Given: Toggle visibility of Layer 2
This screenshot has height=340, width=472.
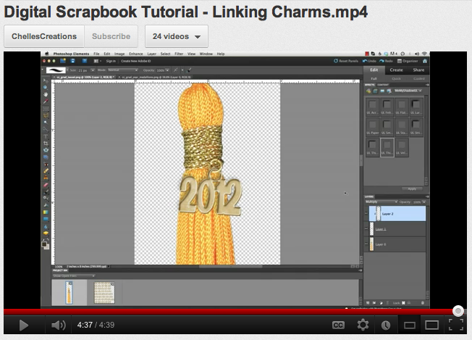Looking at the screenshot, I should click(x=366, y=213).
